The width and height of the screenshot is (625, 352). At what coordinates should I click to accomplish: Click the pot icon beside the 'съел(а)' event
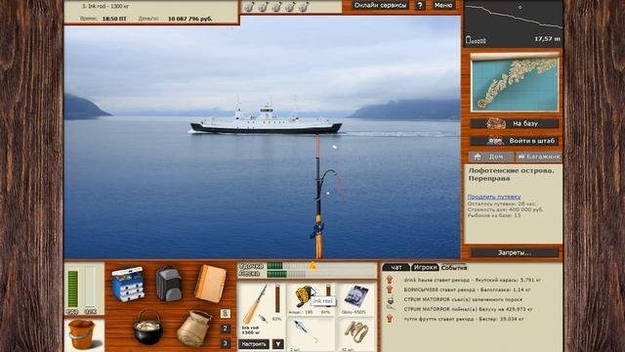[x=391, y=300]
